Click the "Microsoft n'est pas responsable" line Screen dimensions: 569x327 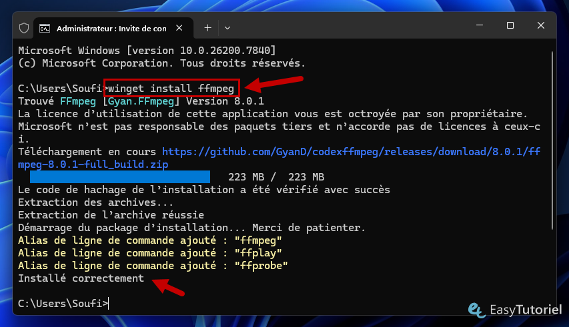click(x=279, y=133)
